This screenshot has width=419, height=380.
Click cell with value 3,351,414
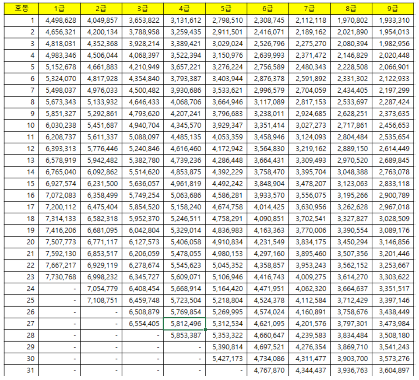coord(268,125)
